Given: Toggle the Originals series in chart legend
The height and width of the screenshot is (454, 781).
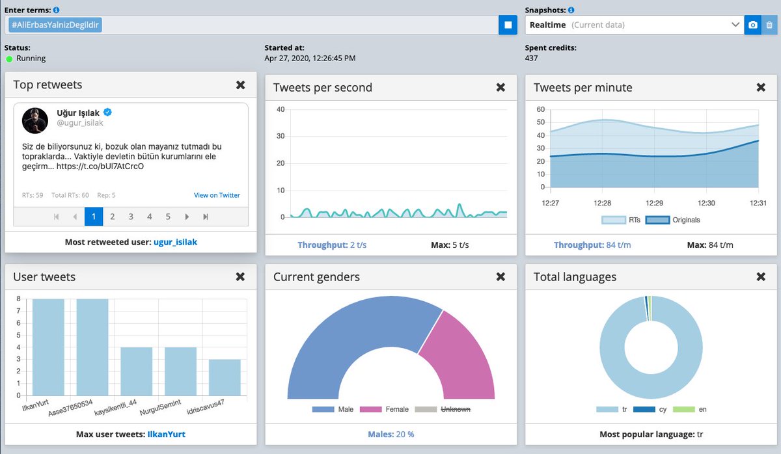Looking at the screenshot, I should [x=672, y=220].
